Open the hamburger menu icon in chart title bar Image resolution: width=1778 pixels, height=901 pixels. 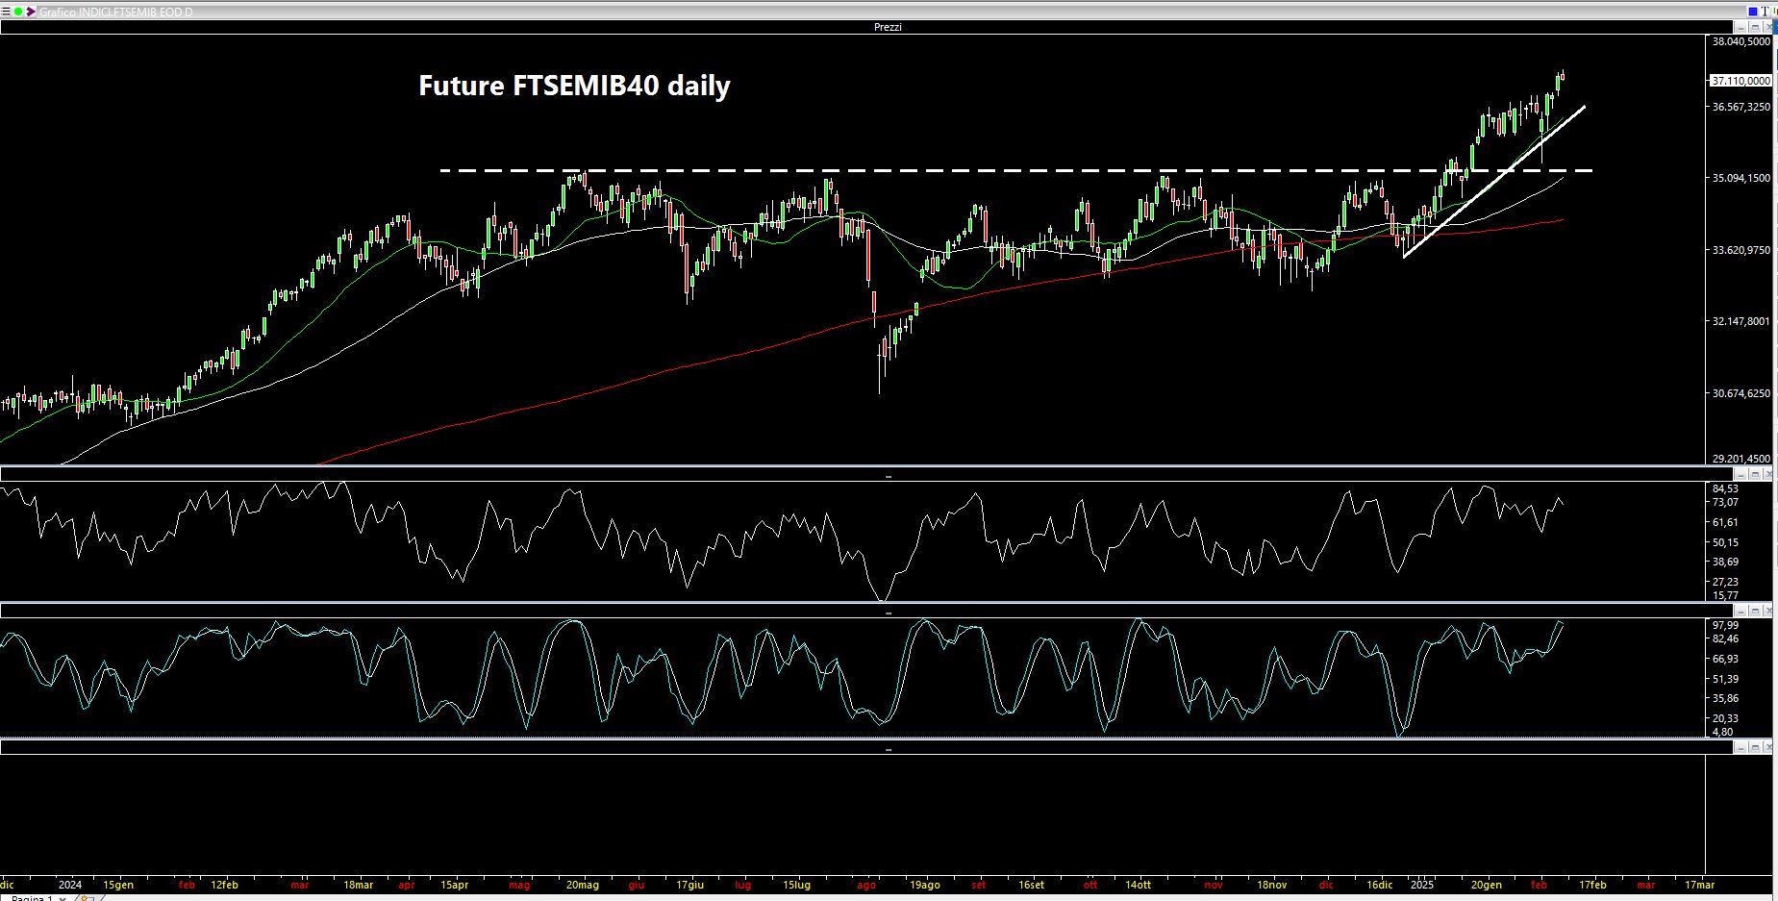pos(6,12)
